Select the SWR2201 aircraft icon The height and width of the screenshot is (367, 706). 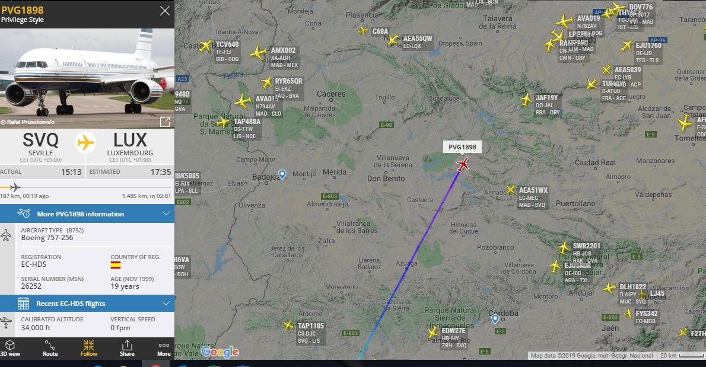564,247
